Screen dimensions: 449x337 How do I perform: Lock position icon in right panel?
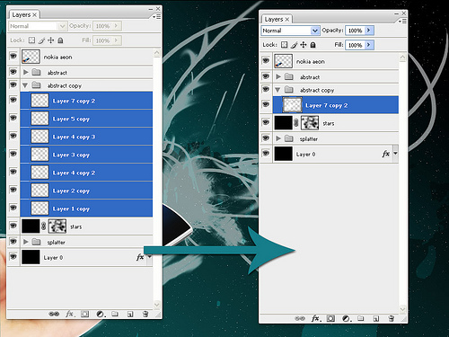[x=304, y=45]
